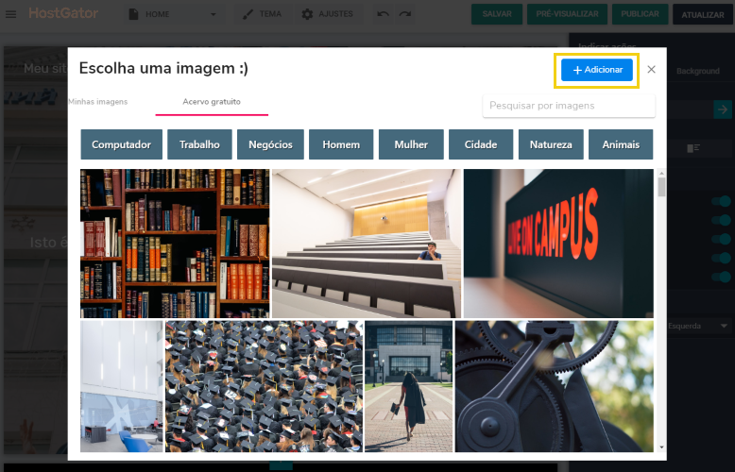735x472 pixels.
Task: Toggle the fifth switch in side panel
Action: [721, 277]
